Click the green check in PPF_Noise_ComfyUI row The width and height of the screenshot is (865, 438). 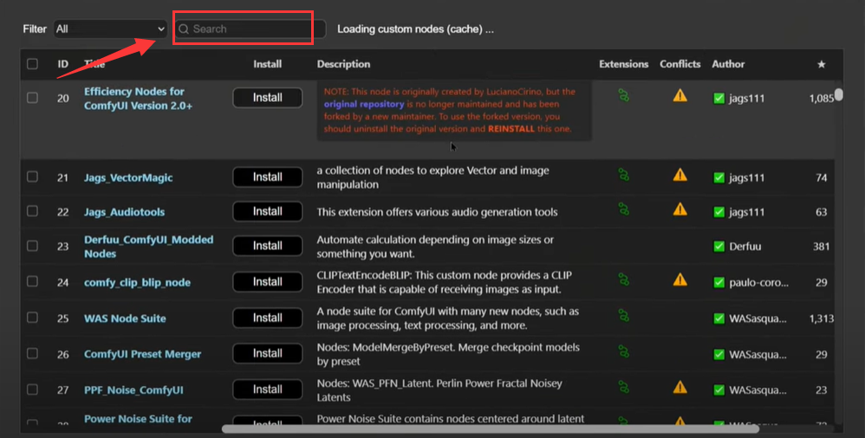point(719,390)
